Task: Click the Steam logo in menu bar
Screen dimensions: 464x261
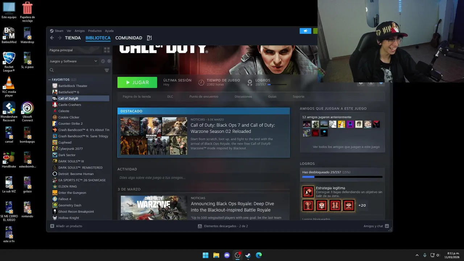Action: click(x=51, y=31)
